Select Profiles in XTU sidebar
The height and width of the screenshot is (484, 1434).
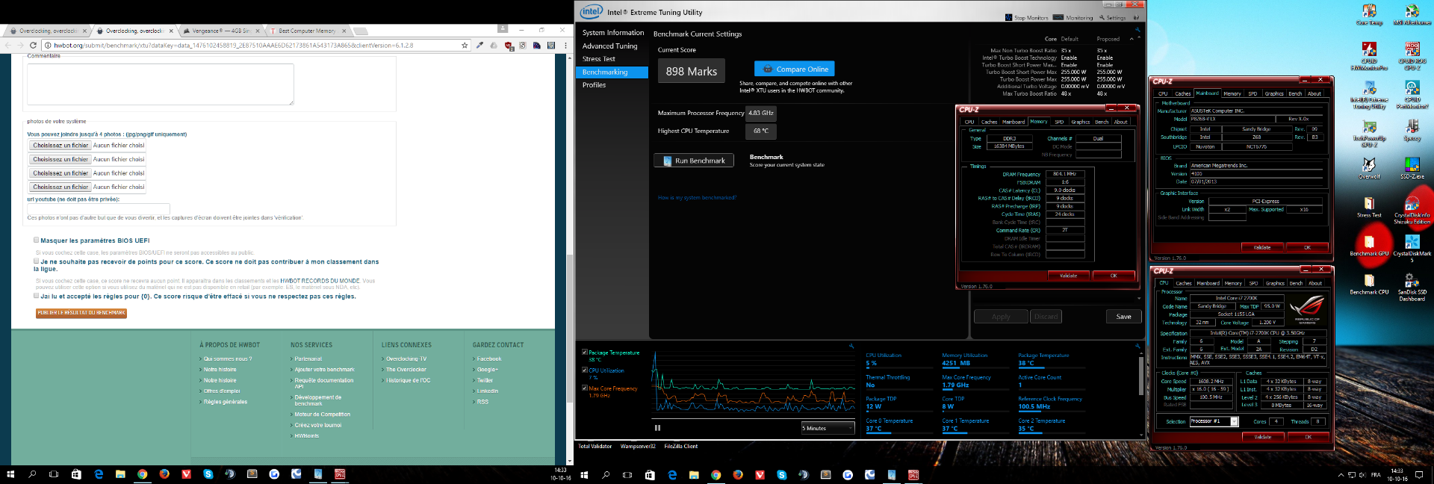(595, 85)
